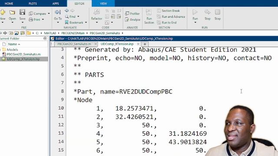
Task: Click line number 8 in the gutter
Action: coord(62,91)
